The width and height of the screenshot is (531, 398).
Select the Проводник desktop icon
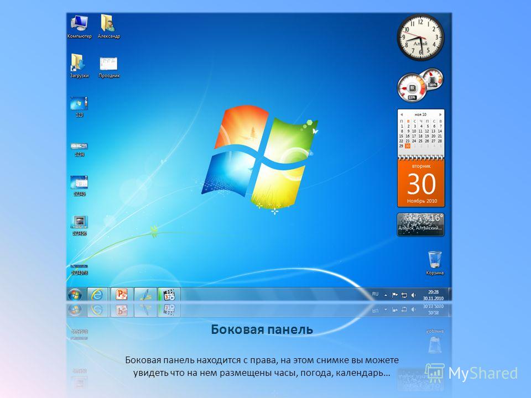[109, 67]
